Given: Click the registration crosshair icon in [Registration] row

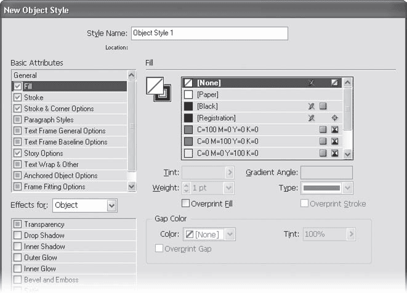Looking at the screenshot, I should coord(335,118).
